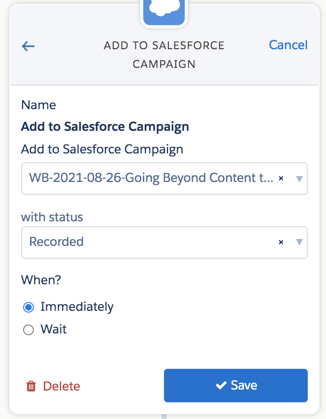Click the back arrow icon
The height and width of the screenshot is (419, 326).
tap(28, 46)
